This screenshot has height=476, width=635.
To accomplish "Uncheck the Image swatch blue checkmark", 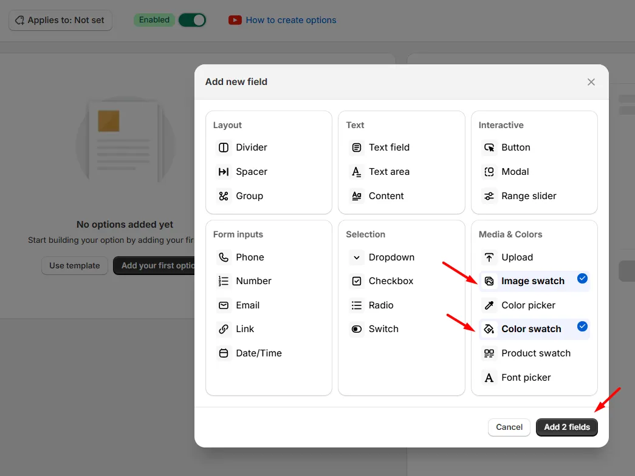I will 582,279.
